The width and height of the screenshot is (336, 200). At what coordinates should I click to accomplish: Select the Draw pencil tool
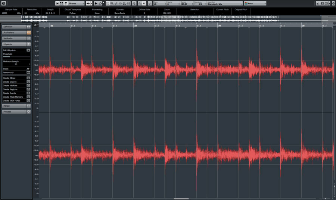(116, 3)
